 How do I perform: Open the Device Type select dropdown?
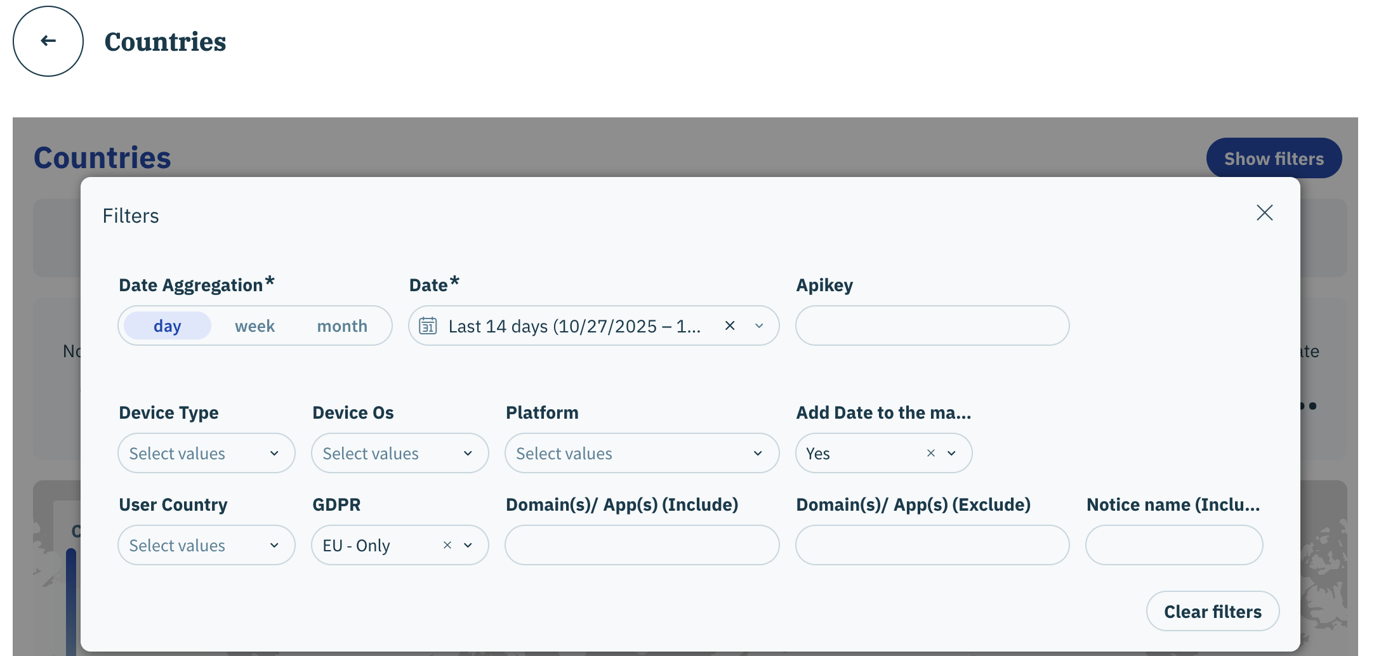point(206,453)
